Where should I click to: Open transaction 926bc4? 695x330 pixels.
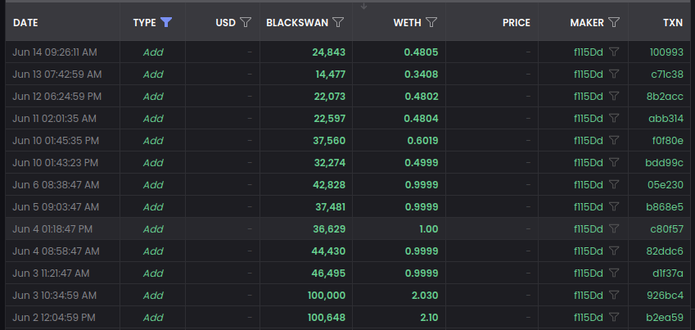(666, 296)
